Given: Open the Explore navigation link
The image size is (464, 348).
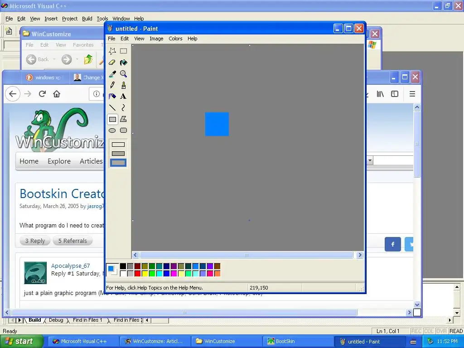Looking at the screenshot, I should tap(59, 161).
